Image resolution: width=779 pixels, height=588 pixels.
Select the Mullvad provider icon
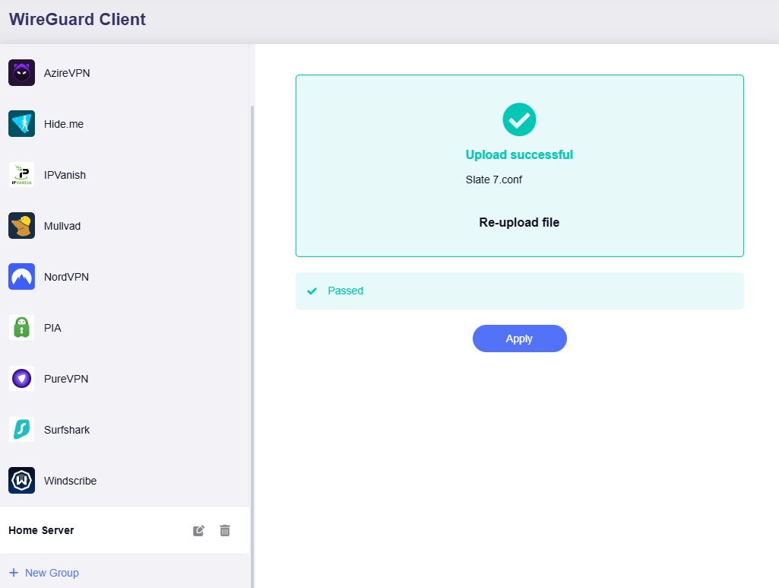pyautogui.click(x=21, y=225)
